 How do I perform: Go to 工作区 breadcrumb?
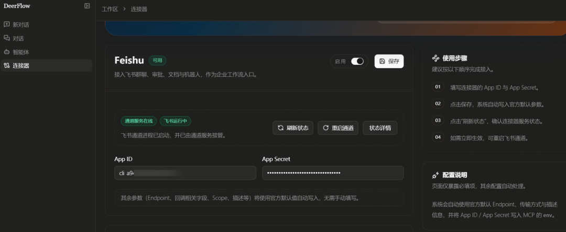[110, 9]
